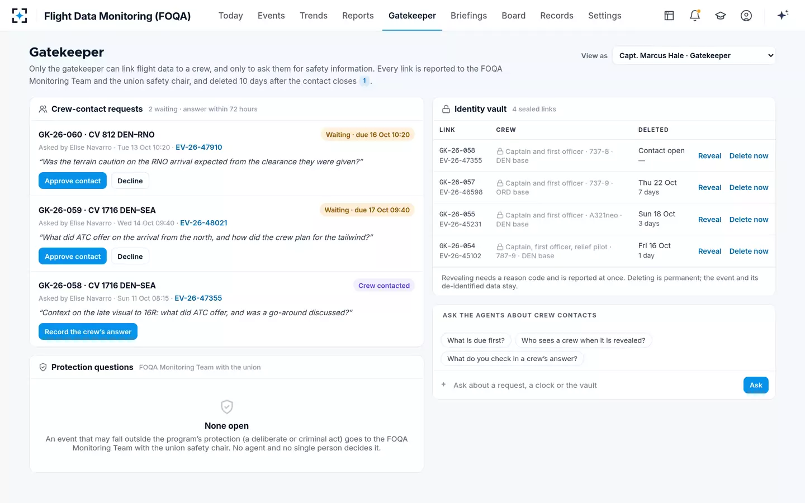Viewport: 805px width, 503px height.
Task: Switch to the Events tab
Action: pyautogui.click(x=271, y=16)
